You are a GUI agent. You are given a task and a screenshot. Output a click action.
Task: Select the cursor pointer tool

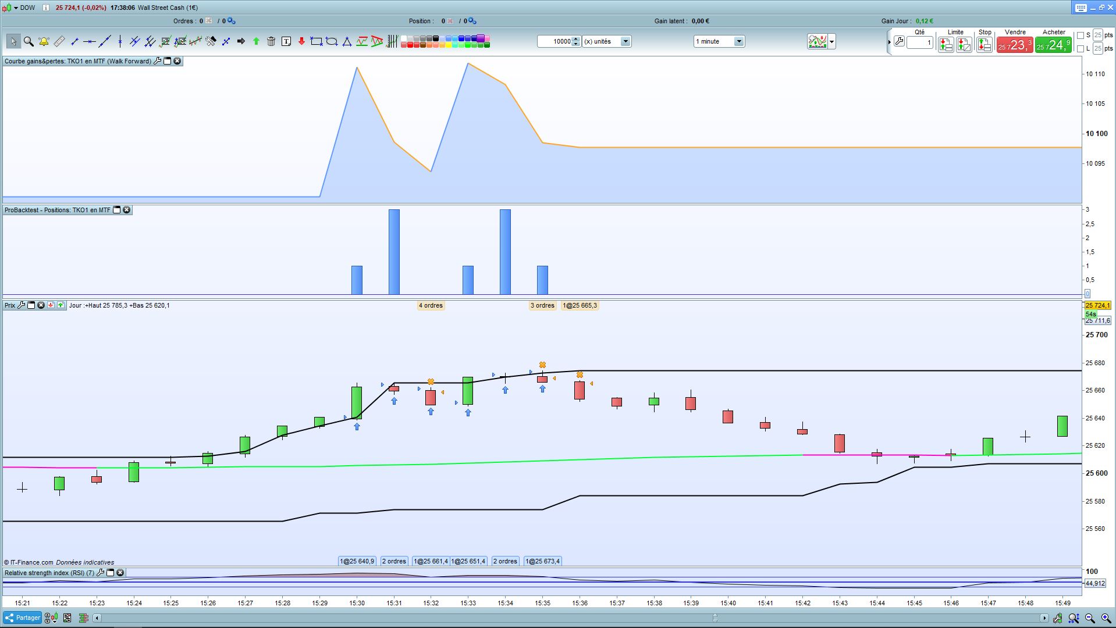coord(13,41)
